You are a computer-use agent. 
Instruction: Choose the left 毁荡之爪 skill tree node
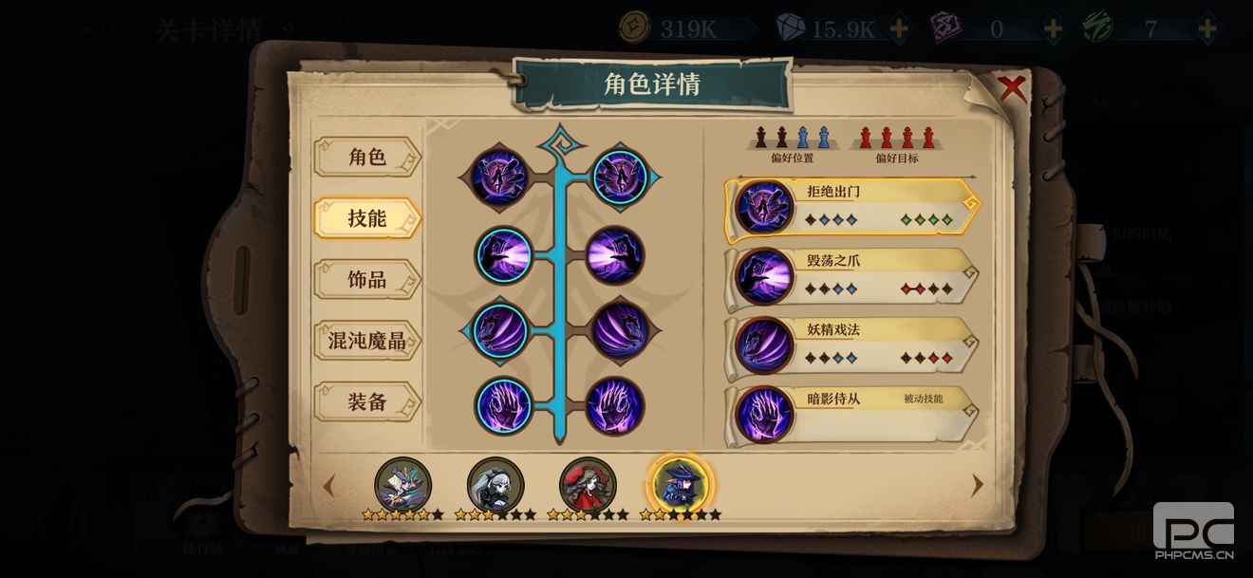click(x=503, y=255)
